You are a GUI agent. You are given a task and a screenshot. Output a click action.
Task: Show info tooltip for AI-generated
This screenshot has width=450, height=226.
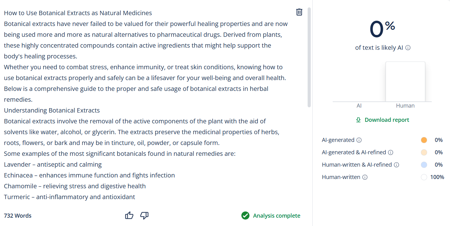click(x=359, y=140)
